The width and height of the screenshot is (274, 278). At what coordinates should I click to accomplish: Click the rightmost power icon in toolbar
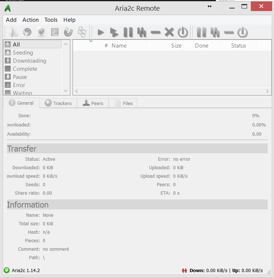coord(242,32)
